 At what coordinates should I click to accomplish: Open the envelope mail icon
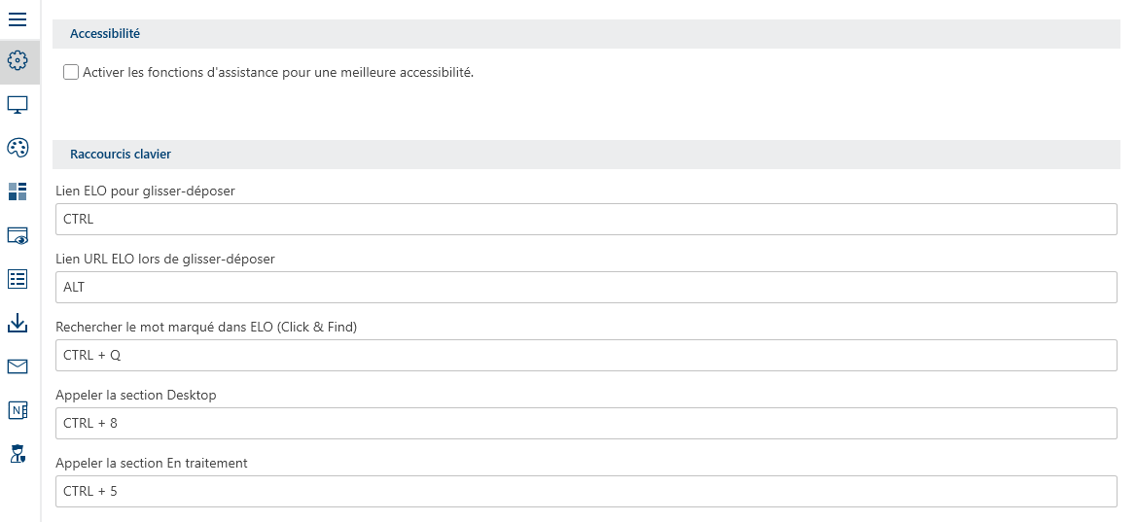coord(18,366)
